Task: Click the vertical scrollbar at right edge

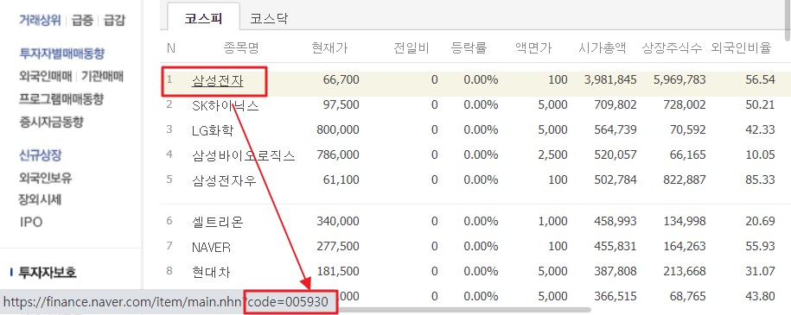Action: pos(788,20)
